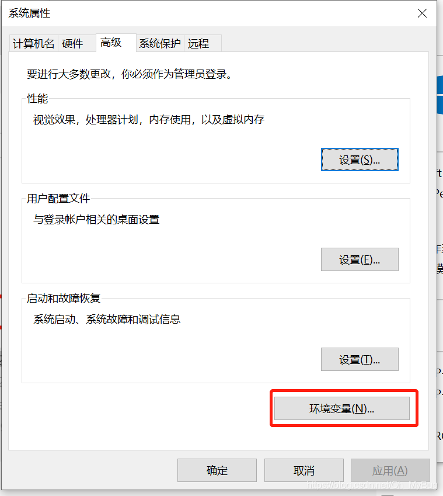
Task: Open the 远程 tab
Action: click(x=203, y=43)
